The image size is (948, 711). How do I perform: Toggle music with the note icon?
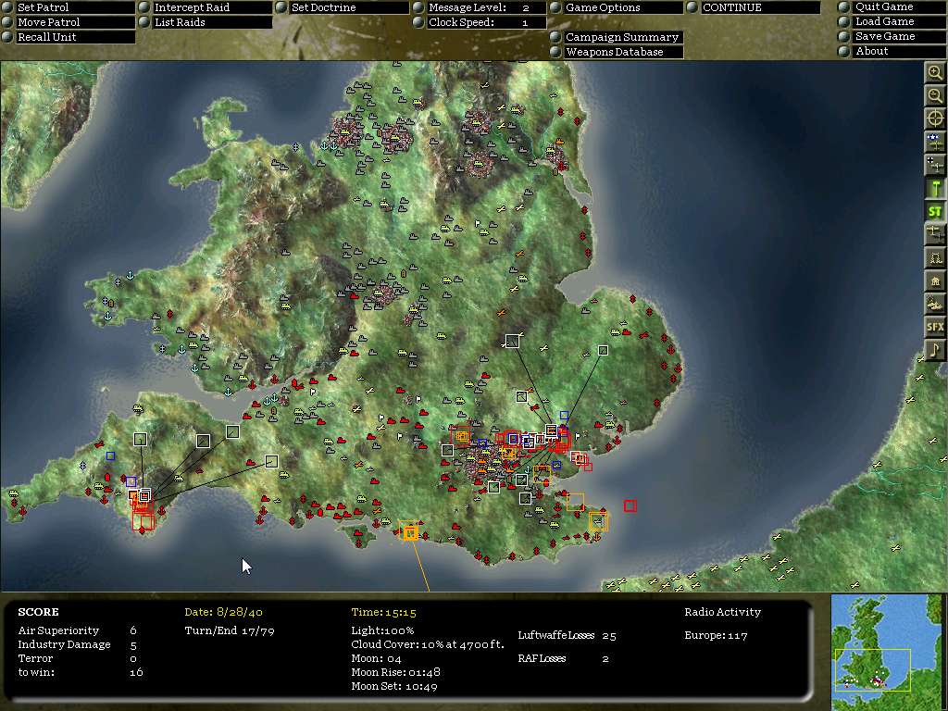coord(935,349)
